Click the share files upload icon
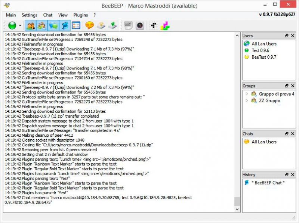 tap(101, 25)
